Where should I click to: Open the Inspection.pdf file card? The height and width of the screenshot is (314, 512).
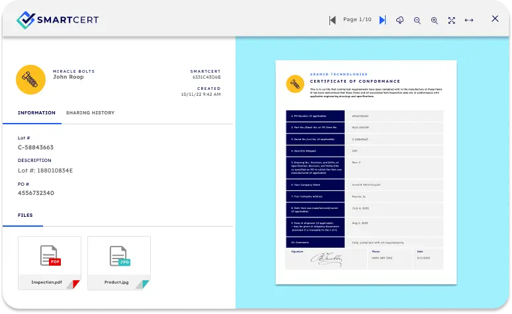point(50,263)
